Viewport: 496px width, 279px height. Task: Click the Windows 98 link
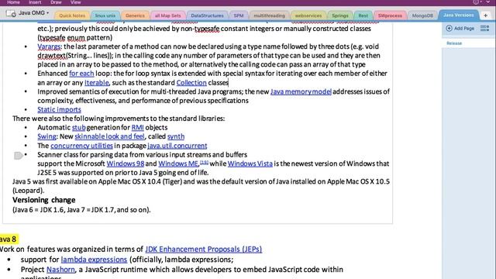point(126,164)
